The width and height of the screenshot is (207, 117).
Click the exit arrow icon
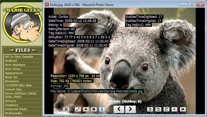[183, 109]
